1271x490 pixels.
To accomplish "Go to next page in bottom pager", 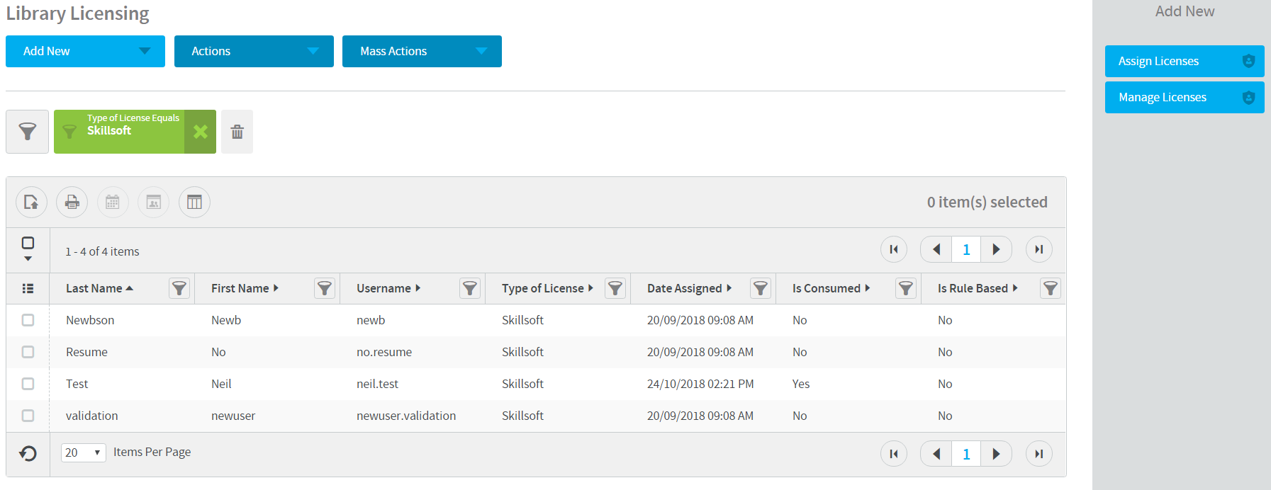I will click(x=996, y=454).
